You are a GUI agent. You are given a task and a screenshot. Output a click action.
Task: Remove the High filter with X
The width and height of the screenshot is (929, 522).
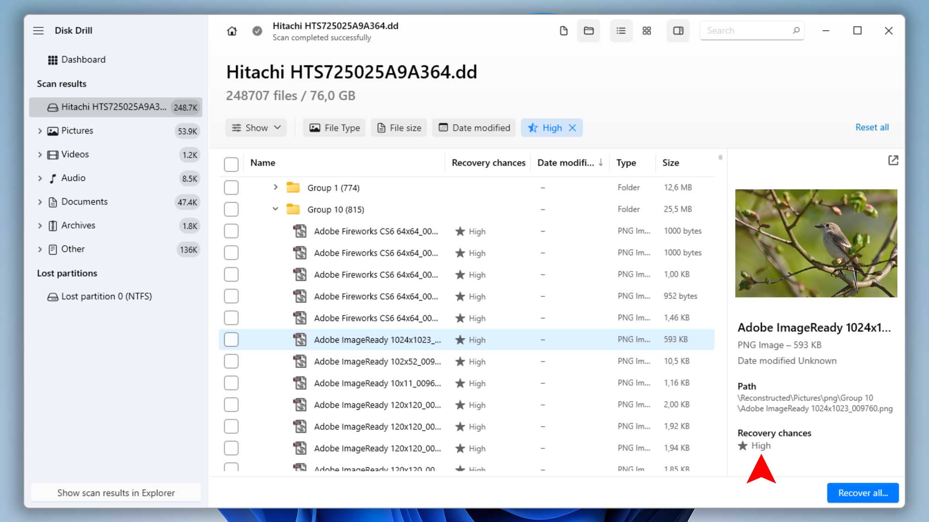coord(572,128)
